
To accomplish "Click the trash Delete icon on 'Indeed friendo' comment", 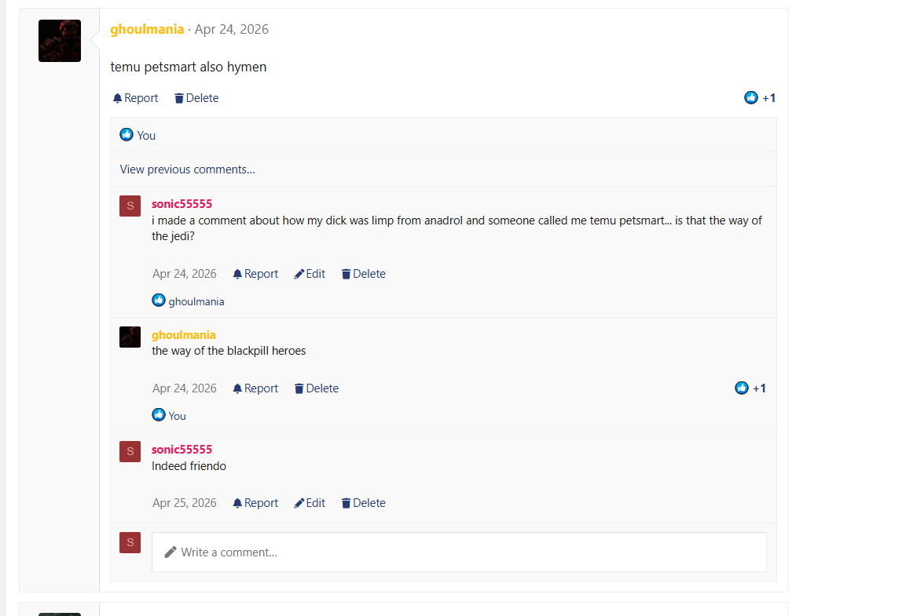I will (346, 503).
